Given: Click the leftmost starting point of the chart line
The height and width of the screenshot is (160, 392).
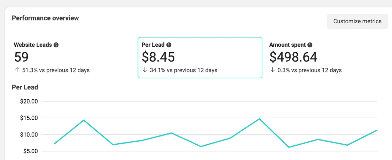Looking at the screenshot, I should (x=54, y=144).
